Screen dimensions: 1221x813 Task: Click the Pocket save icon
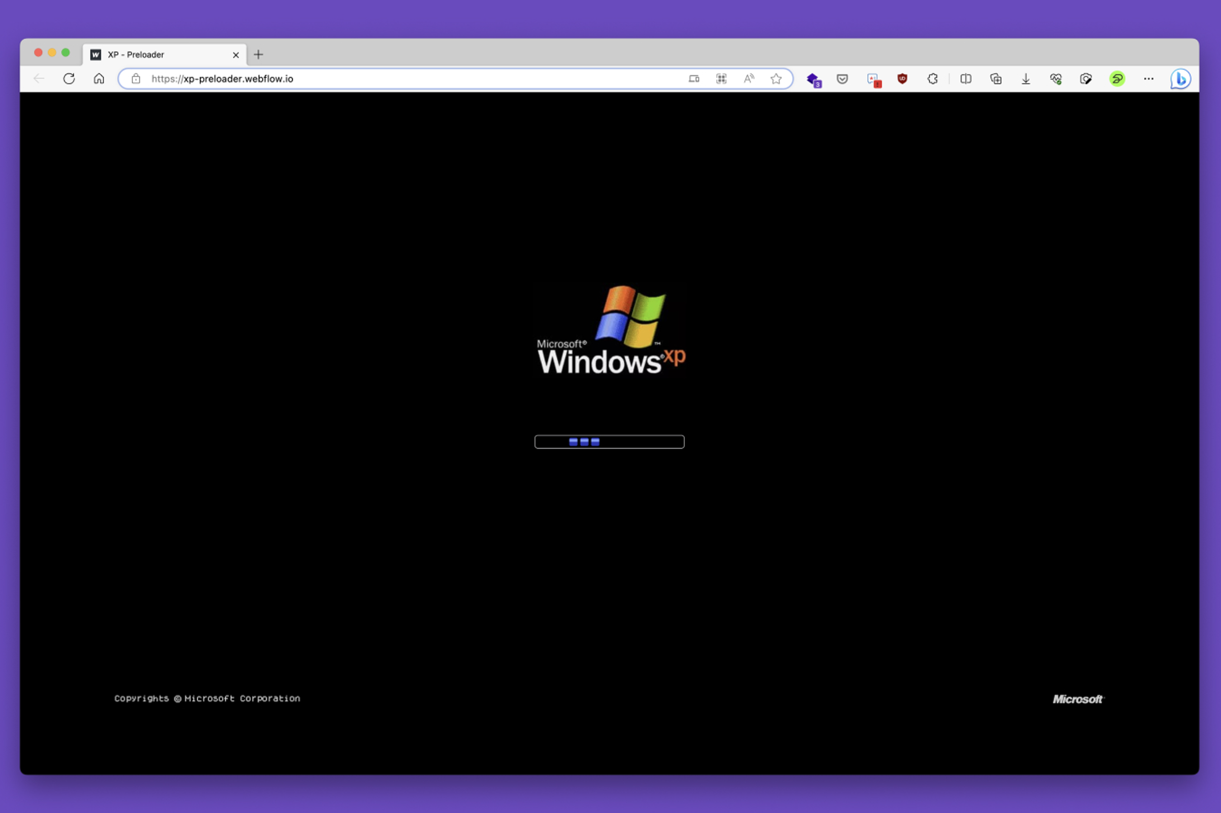842,78
